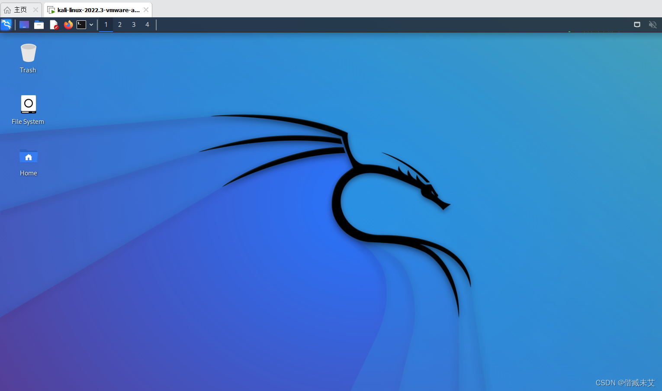Viewport: 662px width, 391px height.
Task: Switch to the 主页 browser tab
Action: click(x=19, y=10)
